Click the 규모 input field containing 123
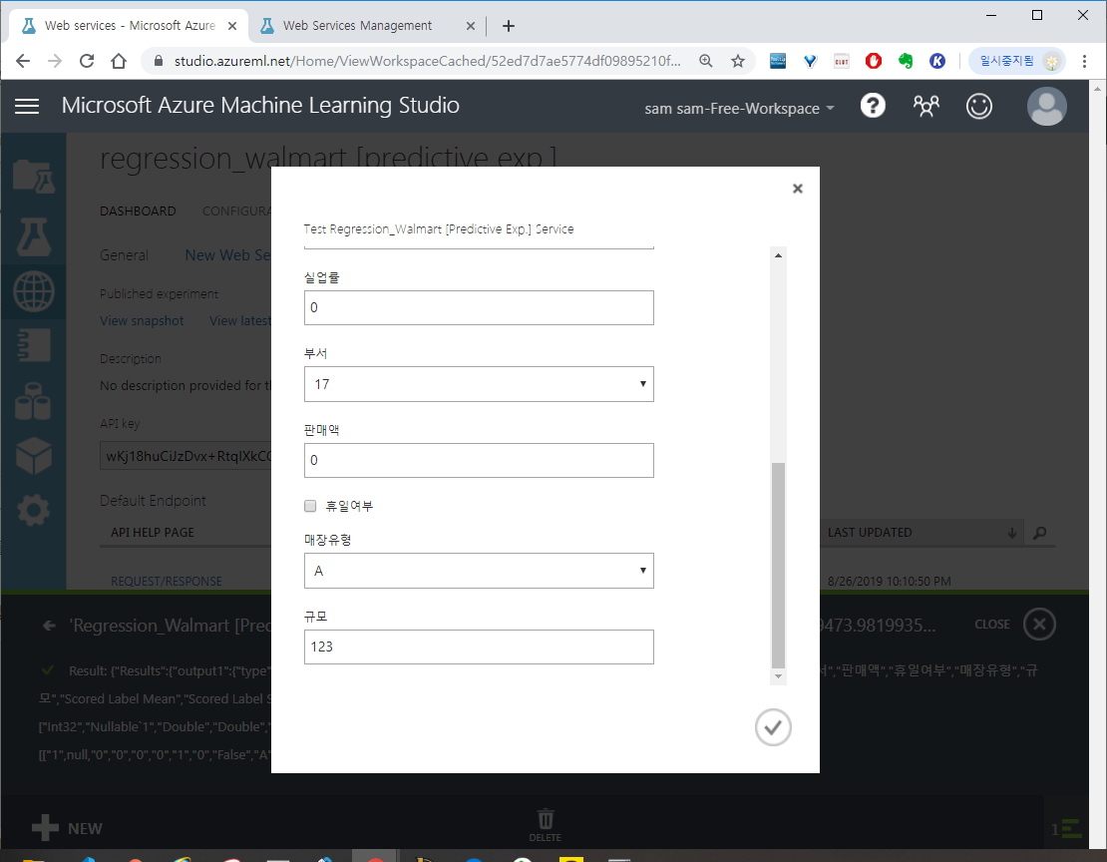This screenshot has height=862, width=1107. tap(479, 646)
